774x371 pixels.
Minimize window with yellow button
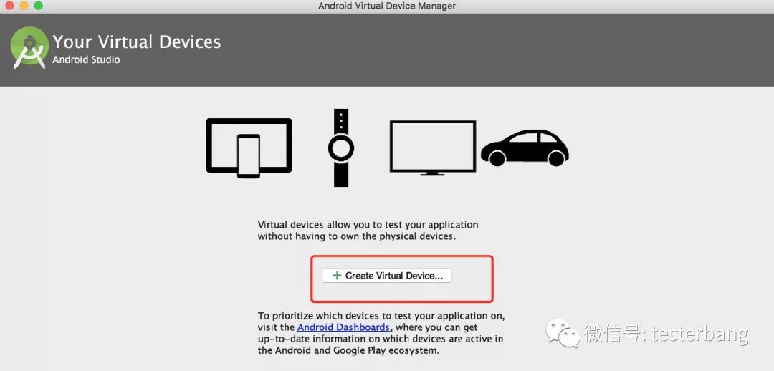point(24,6)
